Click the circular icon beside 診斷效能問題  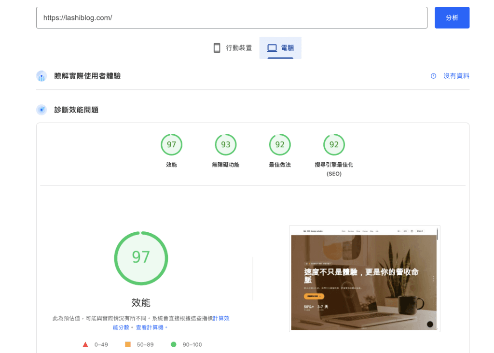coord(41,110)
